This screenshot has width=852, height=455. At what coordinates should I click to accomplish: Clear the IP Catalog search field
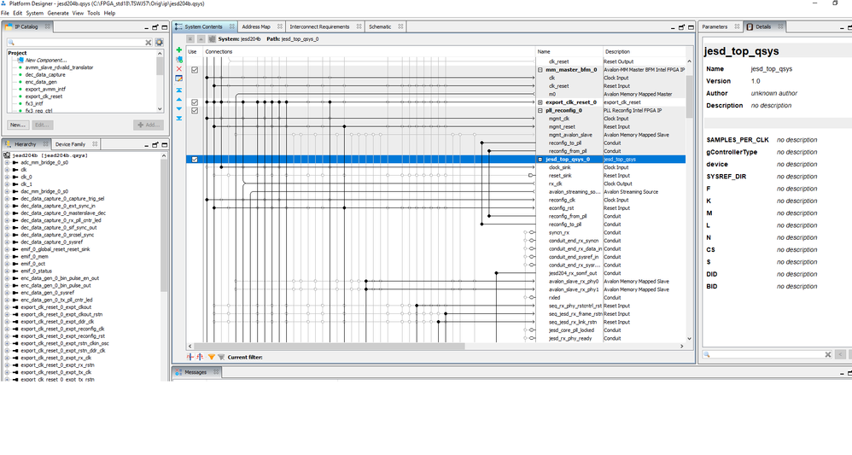tap(148, 43)
